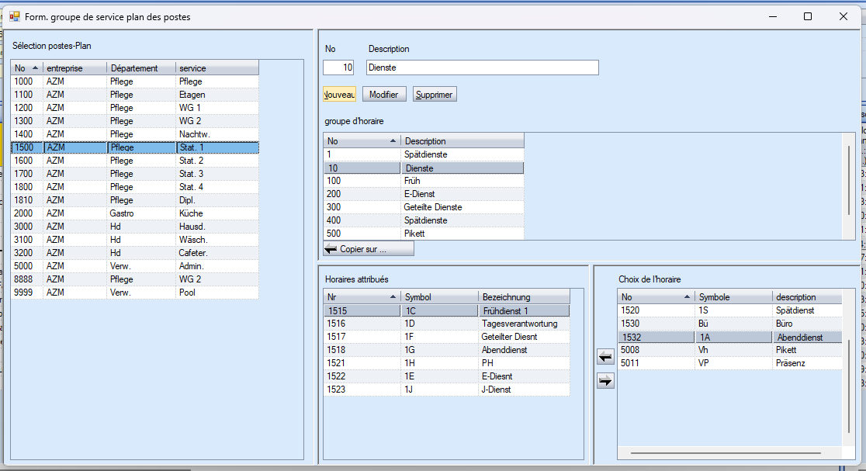866x471 pixels.
Task: Select the Pikett 5008 row in Choix de l'horaire
Action: click(729, 350)
